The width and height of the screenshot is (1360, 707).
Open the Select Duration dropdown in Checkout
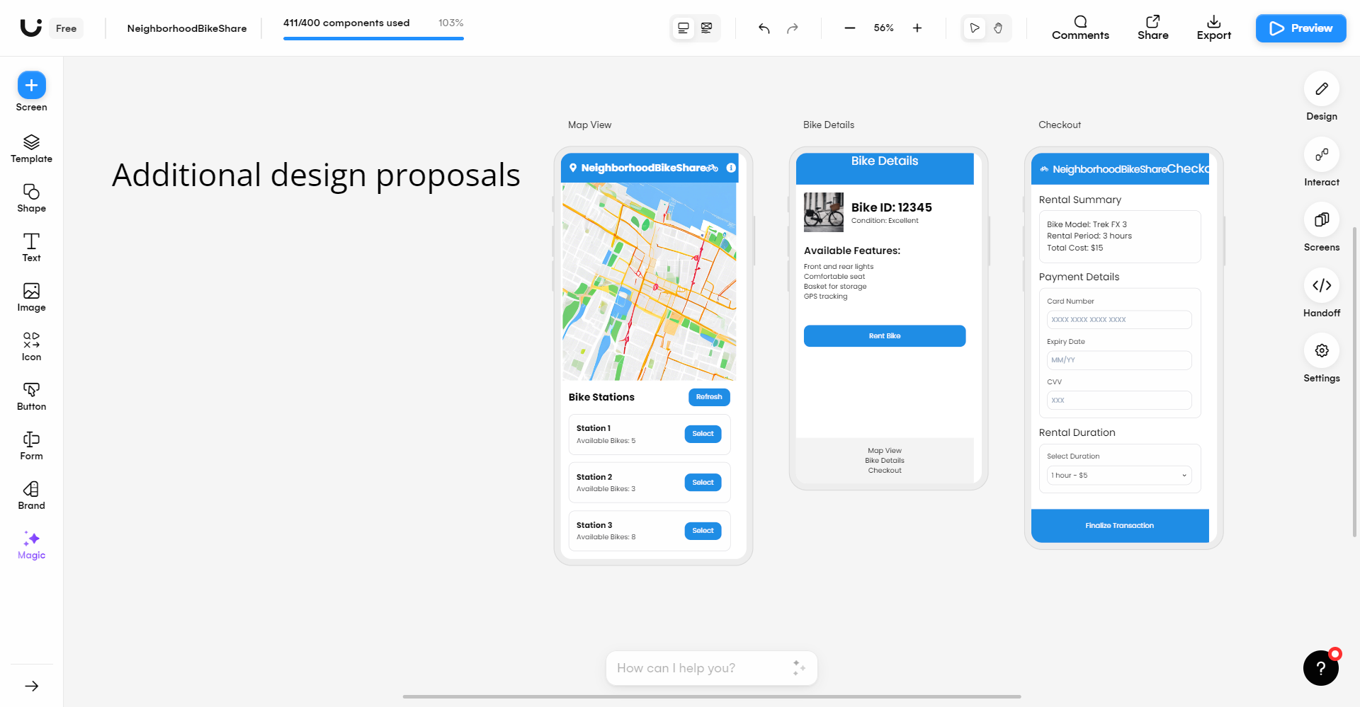[x=1118, y=475]
